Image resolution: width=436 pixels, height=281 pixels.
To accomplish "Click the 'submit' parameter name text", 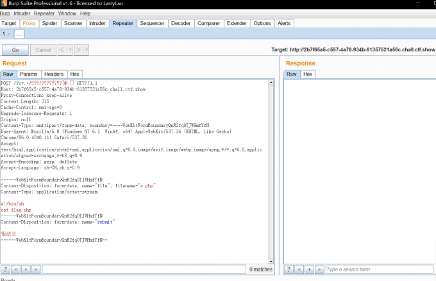I will 105,222.
